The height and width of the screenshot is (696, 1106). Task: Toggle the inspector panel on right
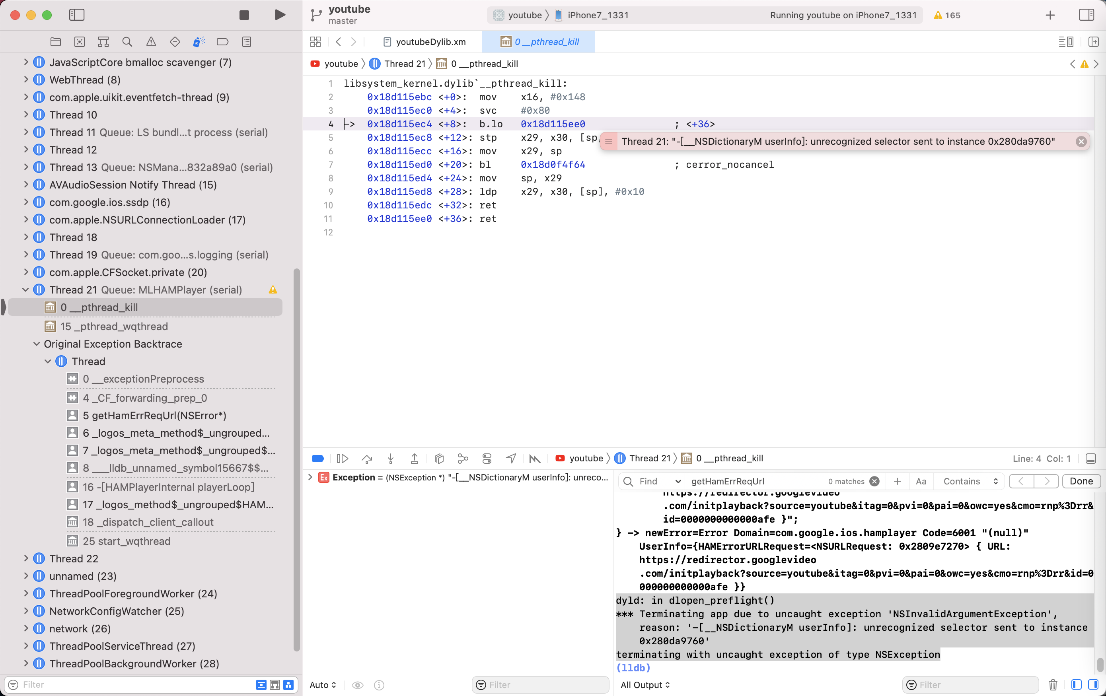click(1086, 15)
